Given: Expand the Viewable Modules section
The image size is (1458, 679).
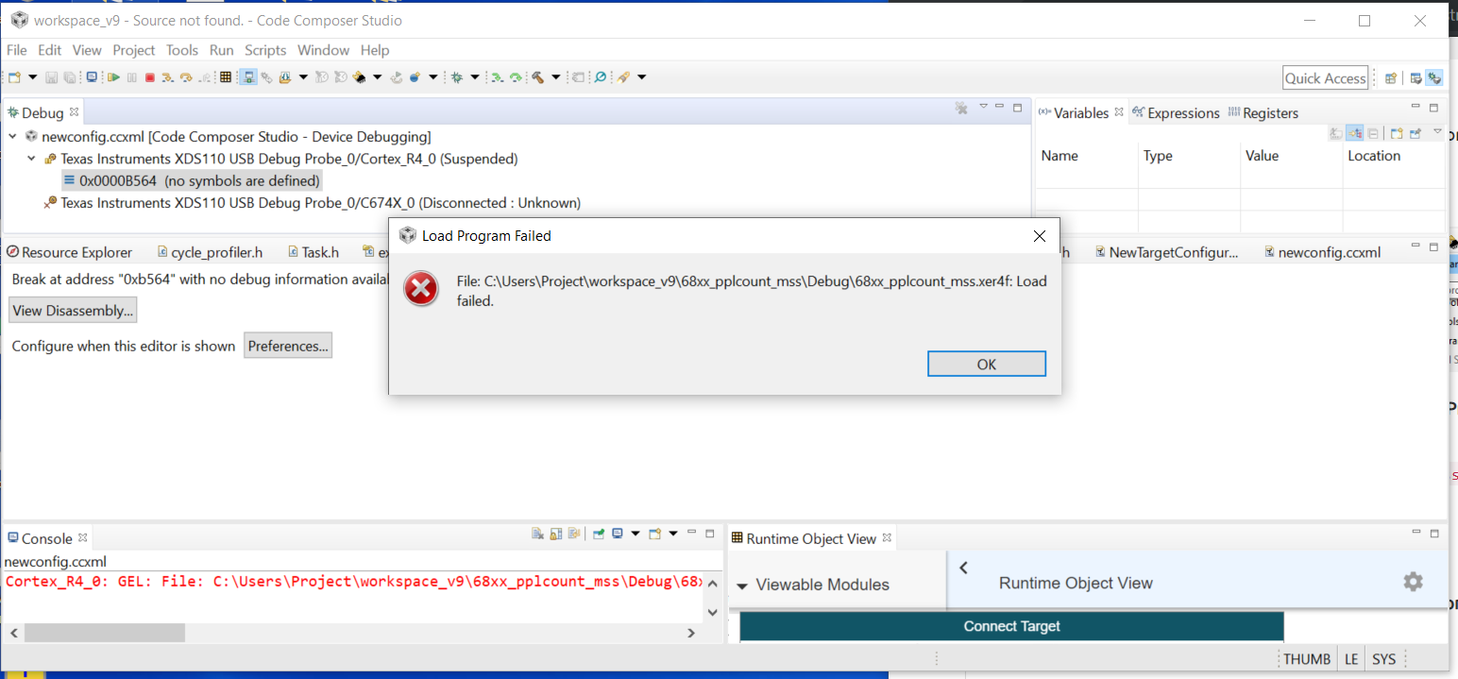Looking at the screenshot, I should click(742, 586).
